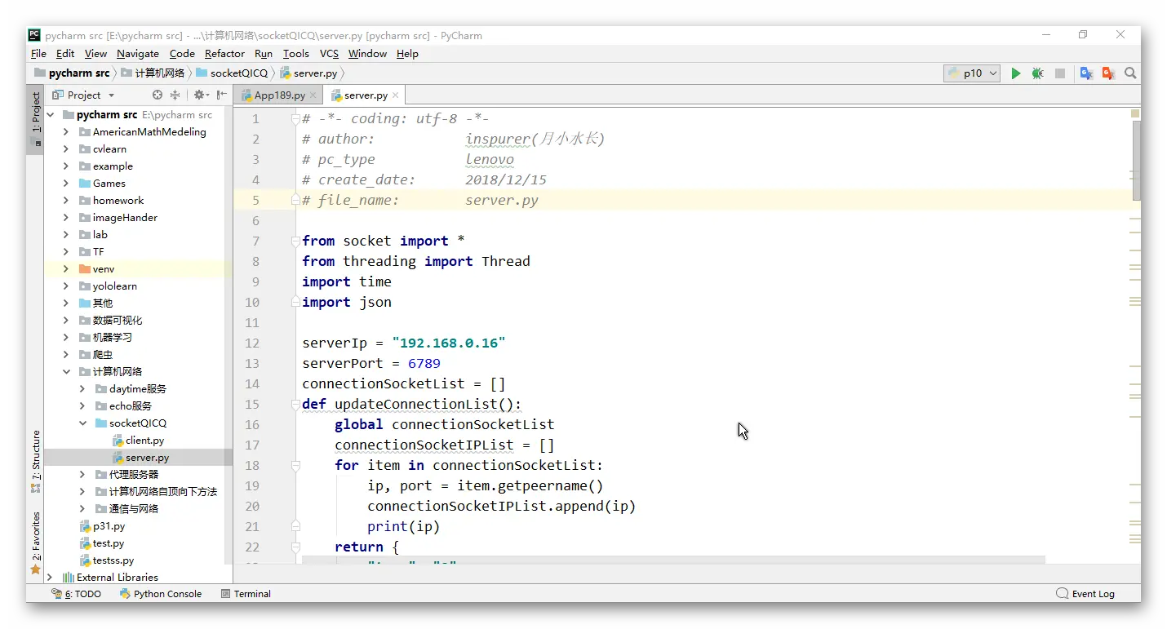
Task: Open the Terminal tool window
Action: 246,594
